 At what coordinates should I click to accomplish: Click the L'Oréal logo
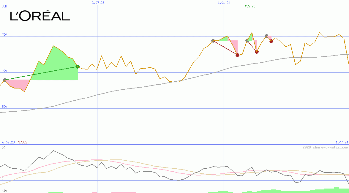coord(40,16)
